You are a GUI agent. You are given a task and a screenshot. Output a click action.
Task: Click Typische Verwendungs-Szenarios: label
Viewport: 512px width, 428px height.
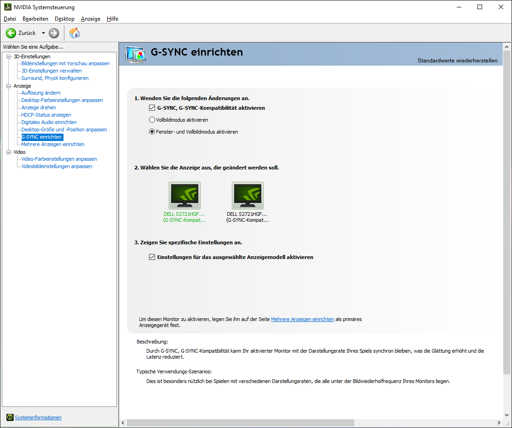[x=174, y=371]
